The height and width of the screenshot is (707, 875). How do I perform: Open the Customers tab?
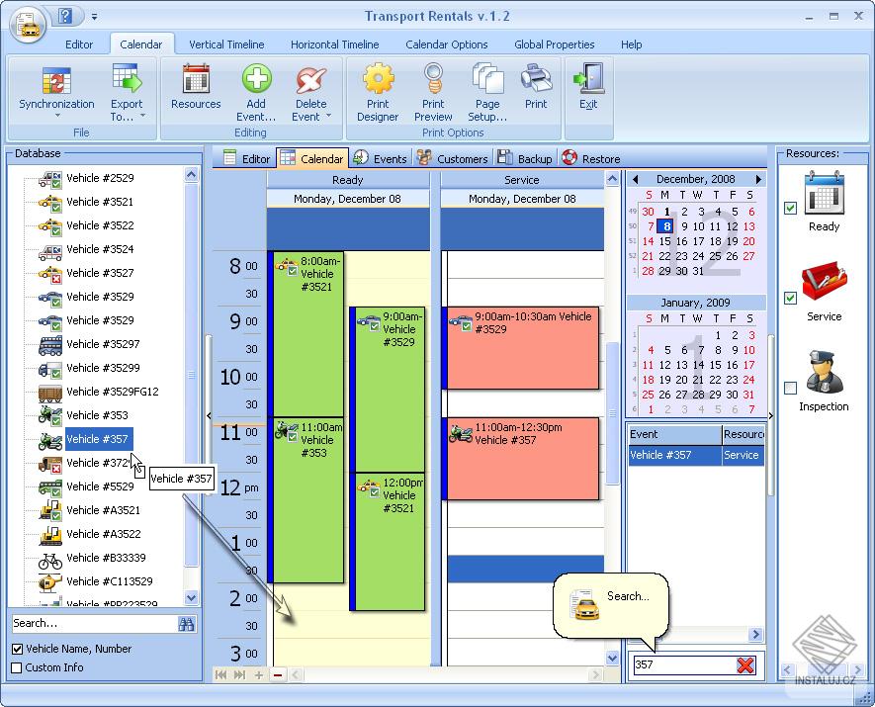tap(453, 158)
